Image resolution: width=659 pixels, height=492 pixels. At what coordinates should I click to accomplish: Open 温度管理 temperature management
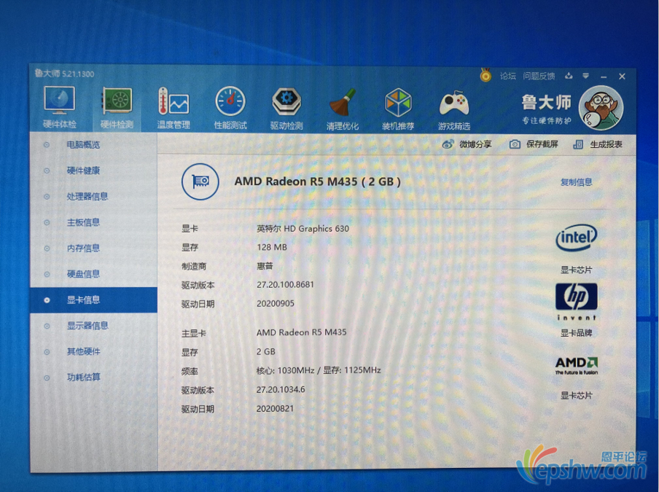pos(173,108)
